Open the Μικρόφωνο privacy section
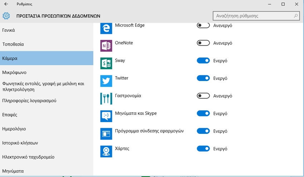 (x=14, y=72)
